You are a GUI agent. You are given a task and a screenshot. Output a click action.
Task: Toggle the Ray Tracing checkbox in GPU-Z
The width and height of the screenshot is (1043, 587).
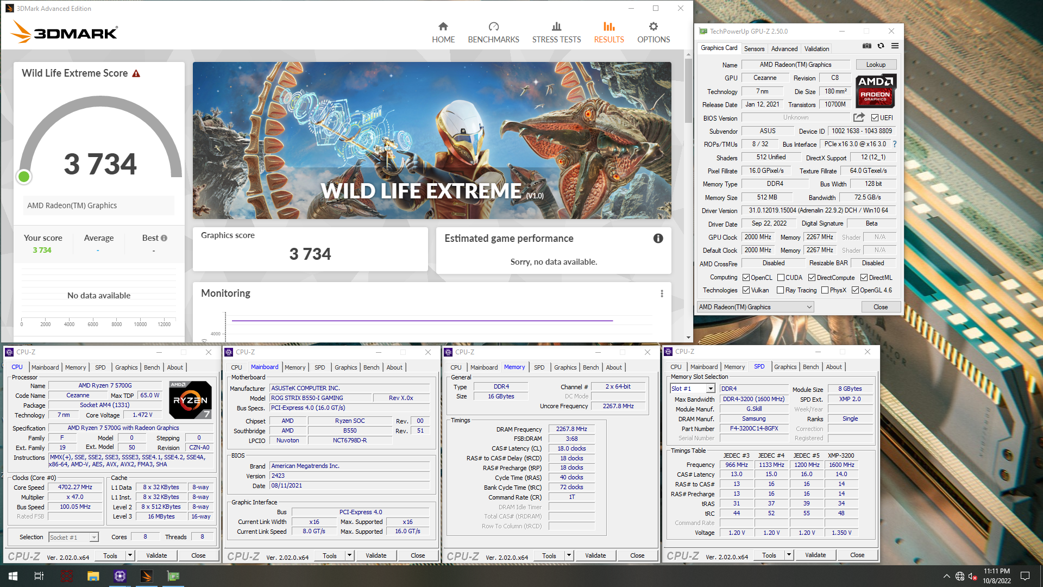click(x=780, y=290)
